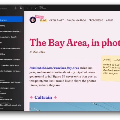Go back with the left chevron

pos(27,8)
